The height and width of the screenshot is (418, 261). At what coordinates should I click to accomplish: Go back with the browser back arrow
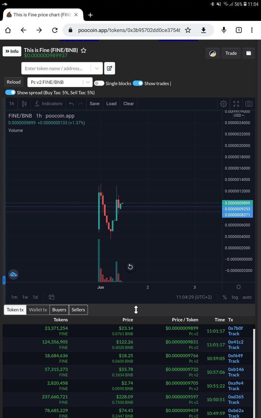(x=23, y=30)
